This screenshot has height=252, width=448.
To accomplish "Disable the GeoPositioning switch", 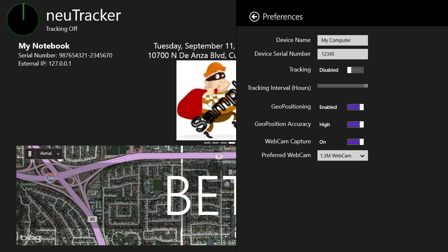I will (355, 107).
